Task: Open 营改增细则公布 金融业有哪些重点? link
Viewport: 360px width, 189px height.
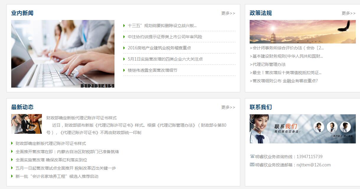Action: (x=284, y=81)
